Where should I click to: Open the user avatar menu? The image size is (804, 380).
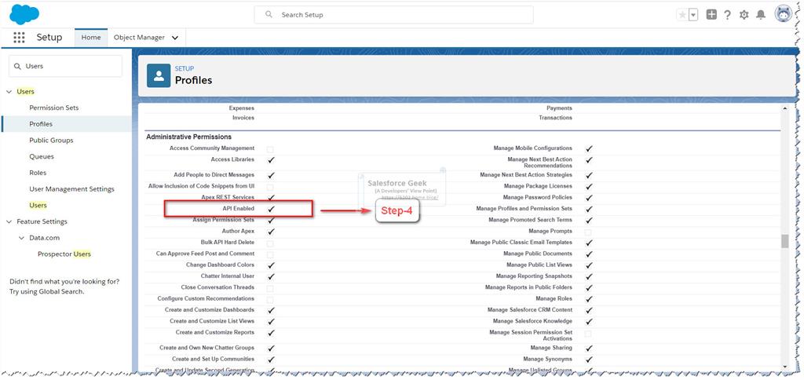click(784, 14)
